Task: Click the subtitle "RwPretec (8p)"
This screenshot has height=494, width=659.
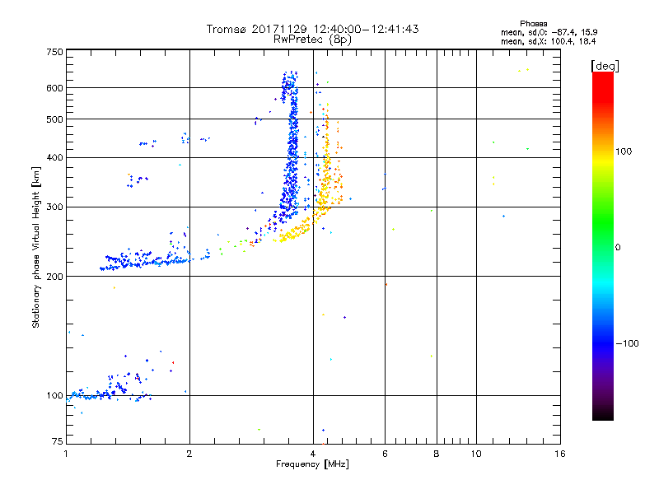Action: pos(312,40)
